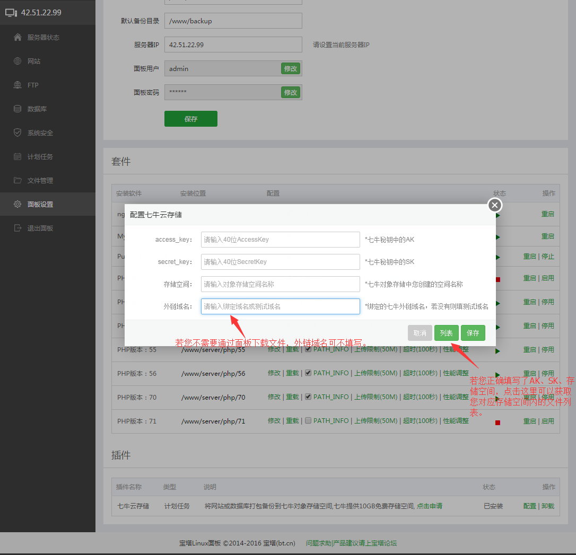
Task: Click PATH_INFO link in PHP 70 row
Action: pos(331,397)
